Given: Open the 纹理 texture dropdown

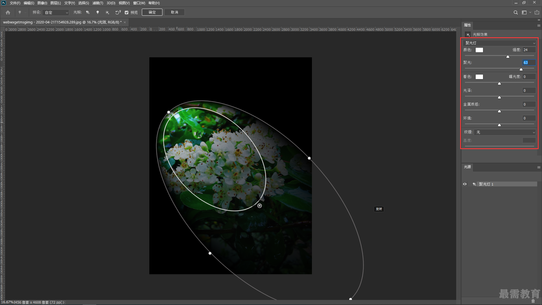Looking at the screenshot, I should pyautogui.click(x=505, y=132).
